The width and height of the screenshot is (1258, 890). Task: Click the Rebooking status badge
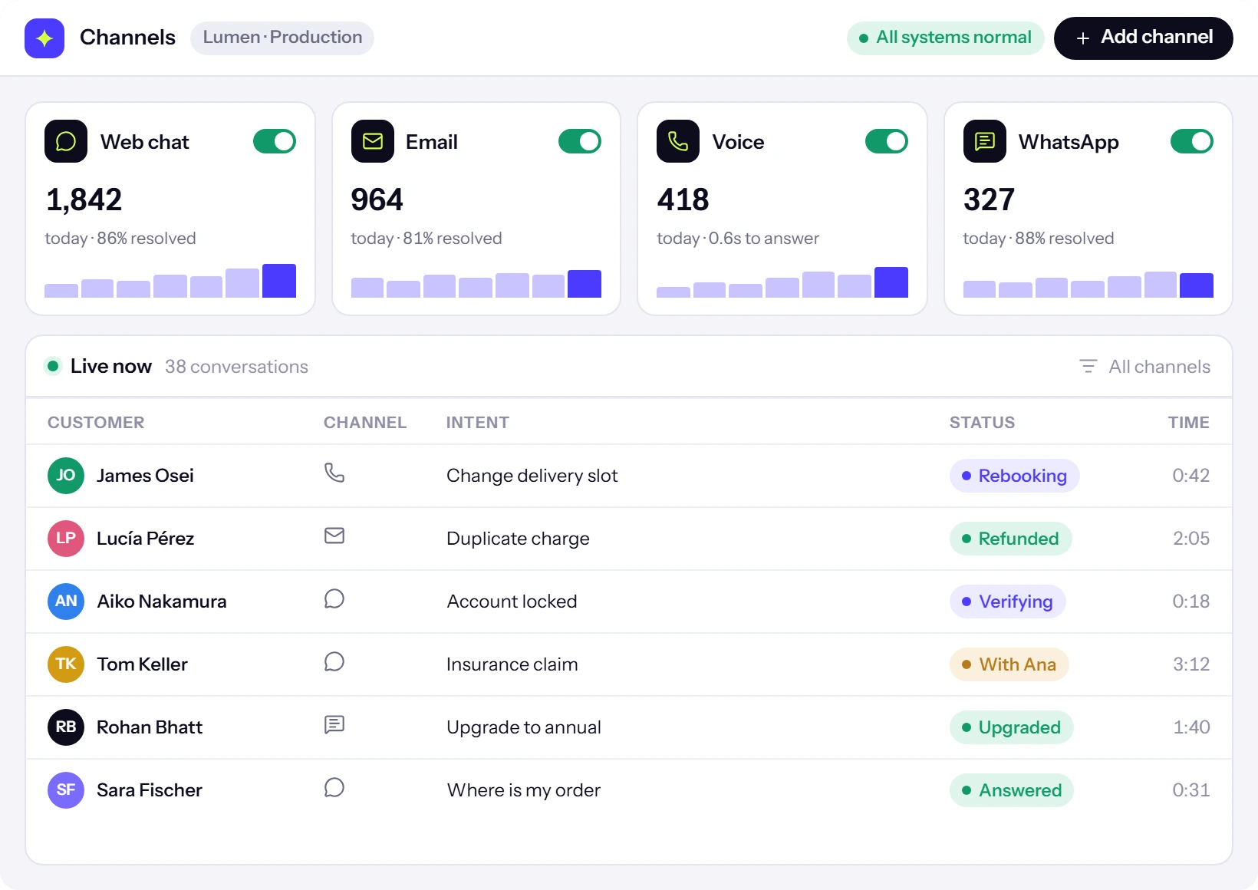1014,476
